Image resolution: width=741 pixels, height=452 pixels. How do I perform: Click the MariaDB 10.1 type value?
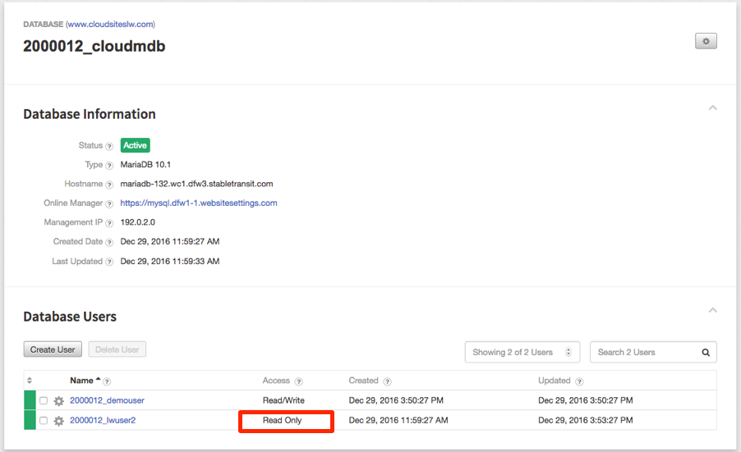(x=145, y=165)
